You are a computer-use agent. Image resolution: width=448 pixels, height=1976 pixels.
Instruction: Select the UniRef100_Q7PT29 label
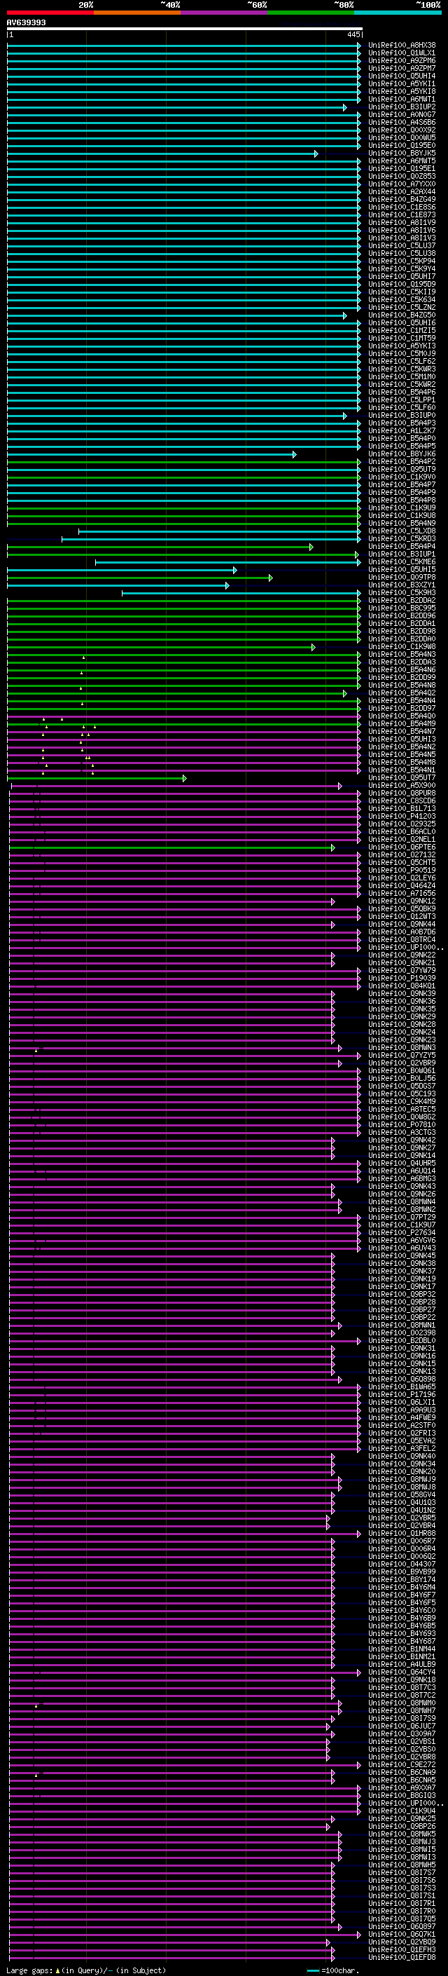tap(402, 1218)
